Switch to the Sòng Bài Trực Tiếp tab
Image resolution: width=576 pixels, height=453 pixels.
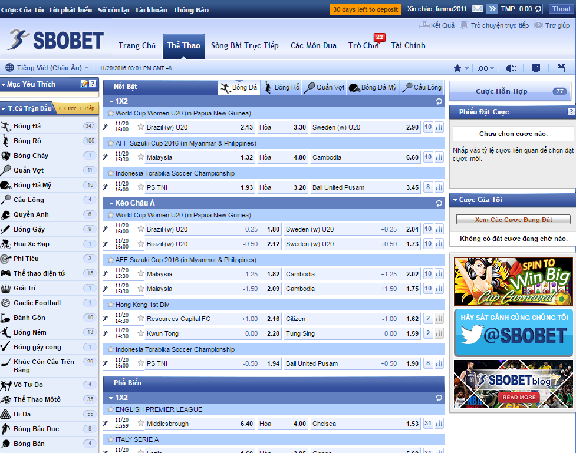245,45
